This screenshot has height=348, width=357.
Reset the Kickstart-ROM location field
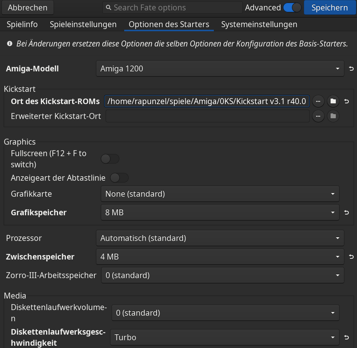(x=346, y=101)
